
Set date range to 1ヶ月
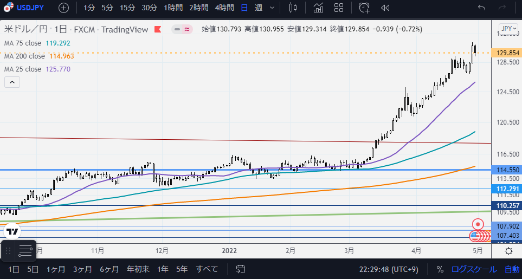[56, 269]
